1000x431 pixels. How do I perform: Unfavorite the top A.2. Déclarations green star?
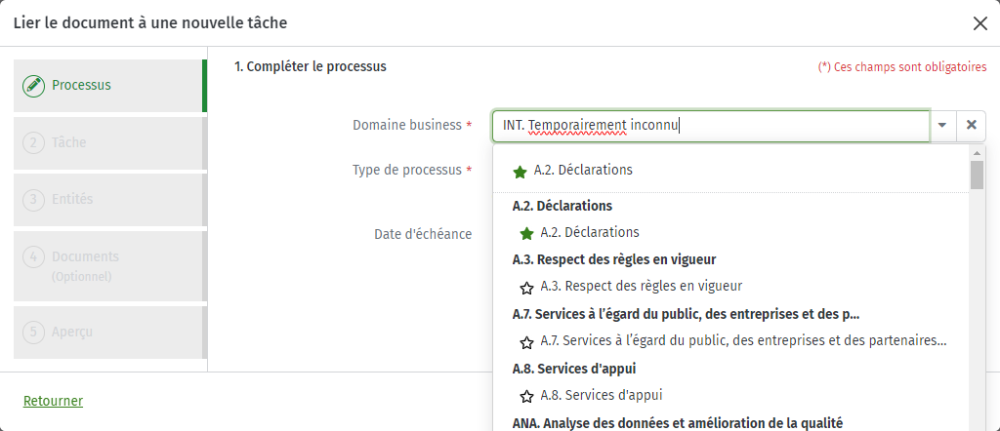click(x=520, y=172)
